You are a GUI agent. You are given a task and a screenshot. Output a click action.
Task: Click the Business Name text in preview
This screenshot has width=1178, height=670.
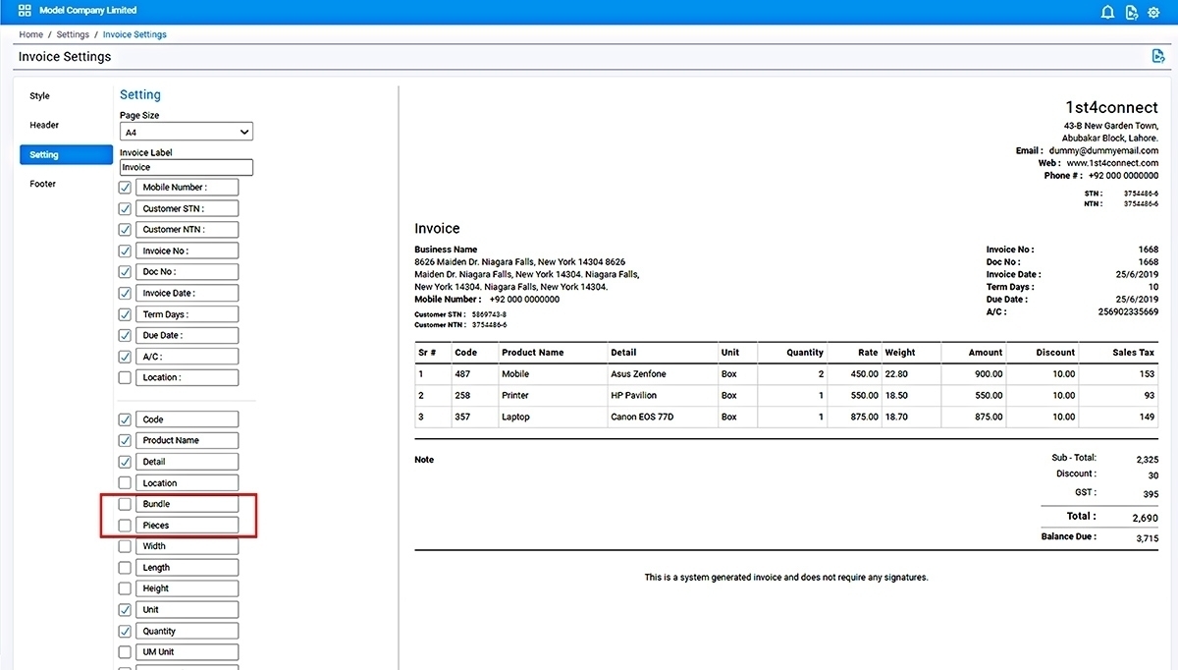446,250
